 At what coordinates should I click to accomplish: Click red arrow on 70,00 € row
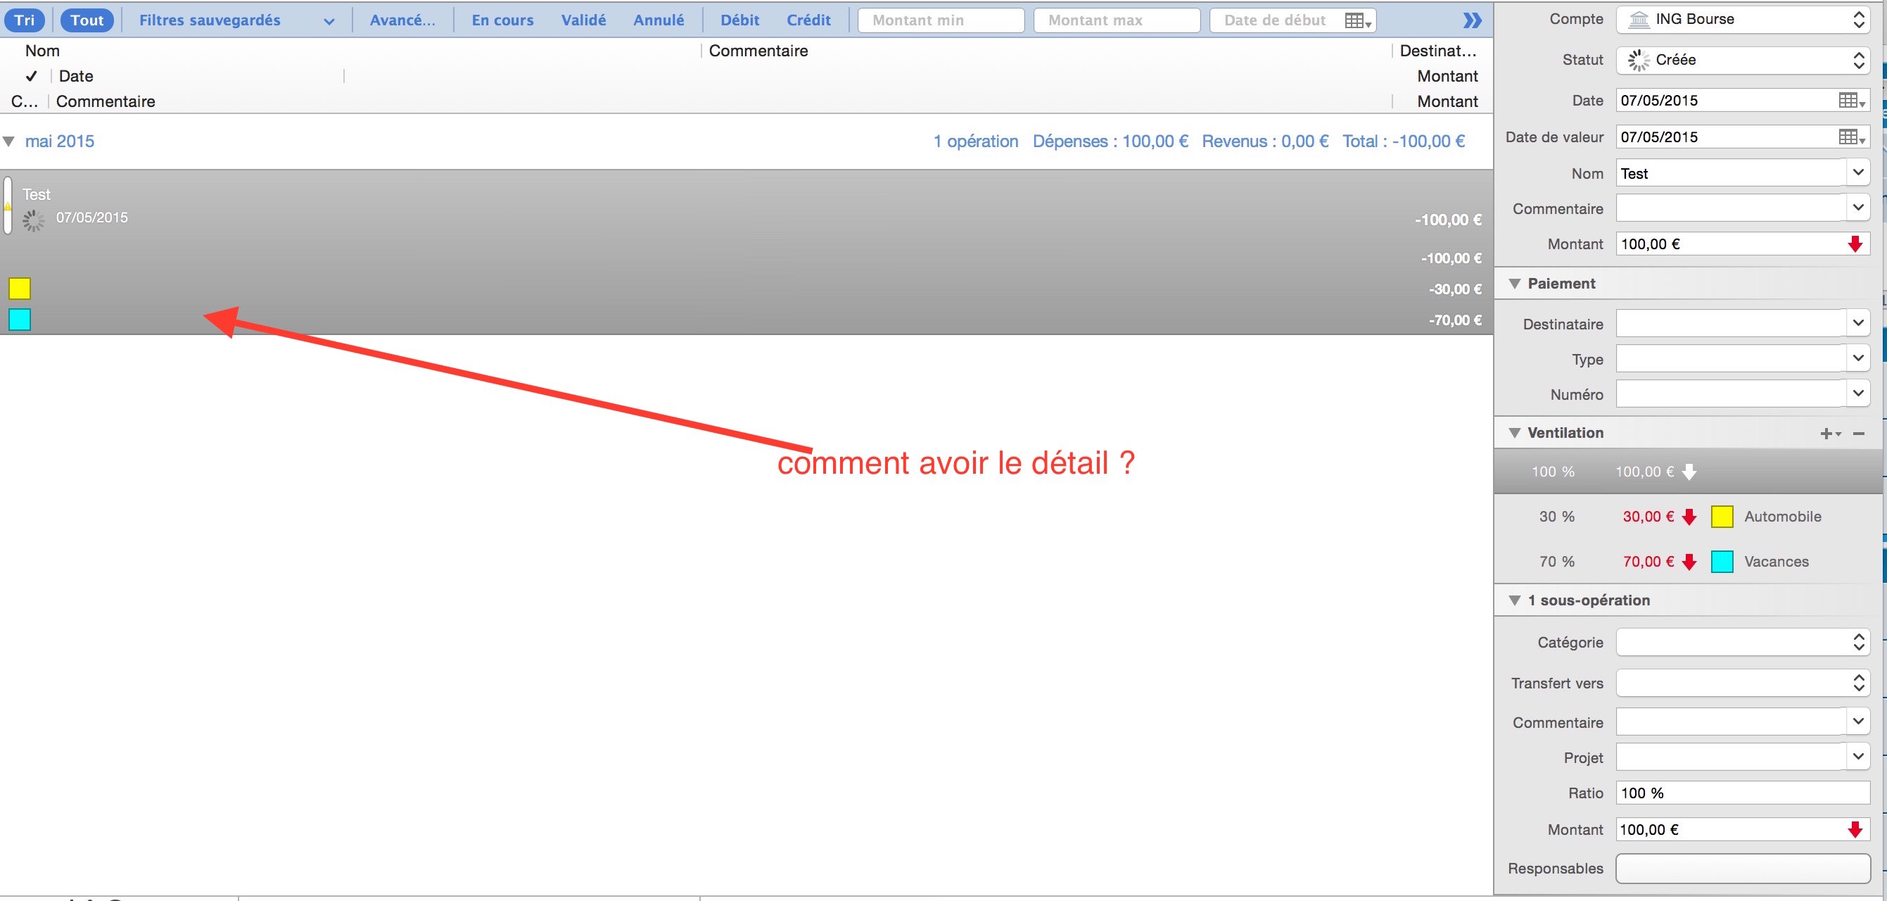coord(1689,562)
